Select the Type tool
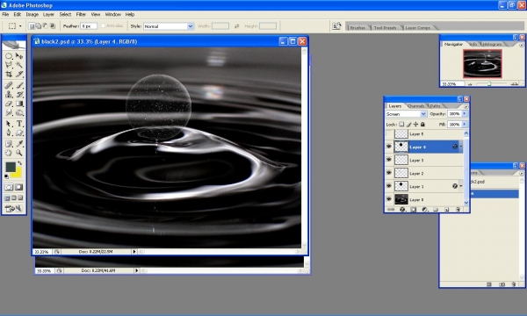 [x=19, y=124]
